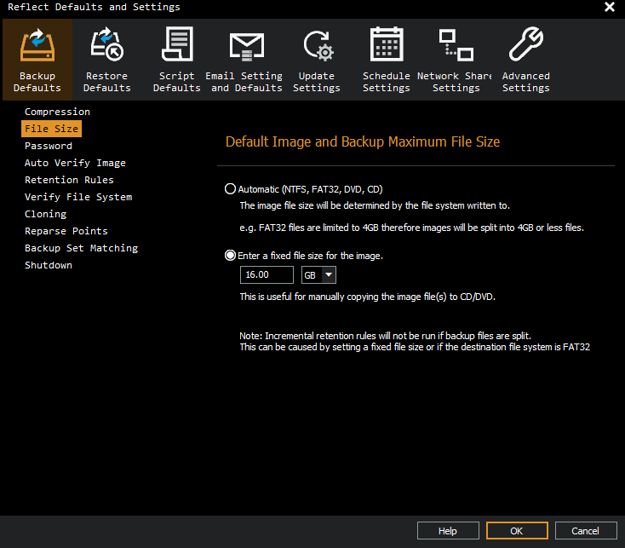Open Network Share Settings
The height and width of the screenshot is (548, 625).
pos(456,60)
